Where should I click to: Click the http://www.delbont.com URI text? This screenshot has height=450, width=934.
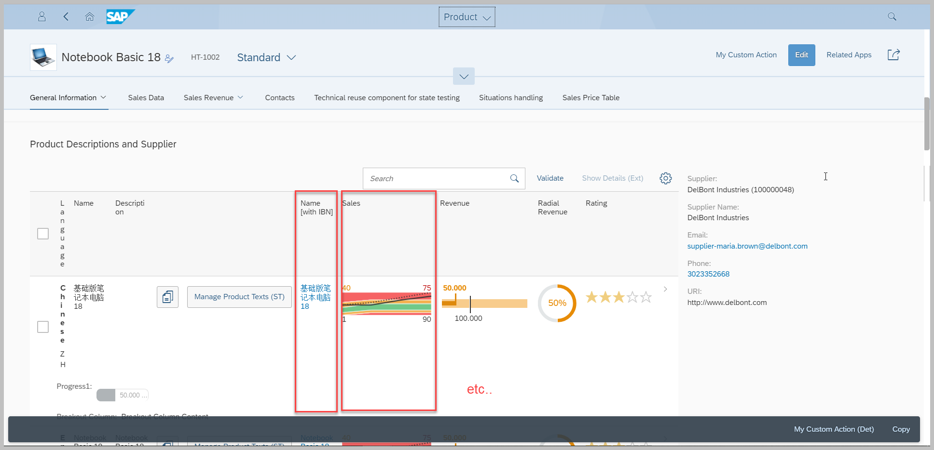(727, 303)
